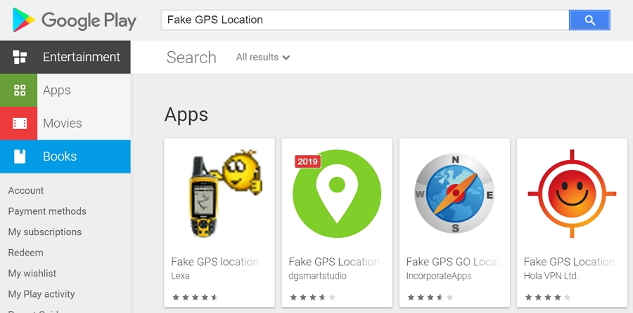Open the Account link

(x=26, y=190)
